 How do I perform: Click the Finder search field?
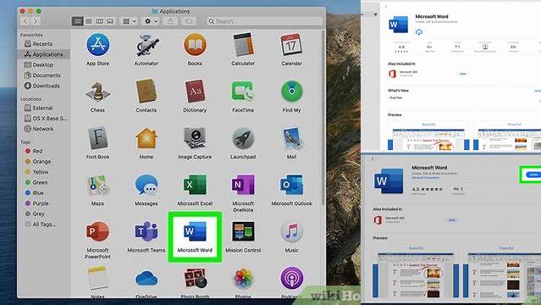click(264, 21)
